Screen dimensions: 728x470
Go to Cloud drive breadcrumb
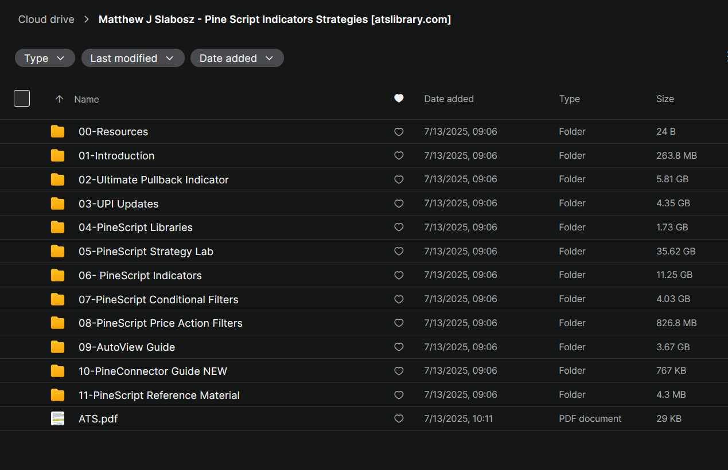(46, 19)
